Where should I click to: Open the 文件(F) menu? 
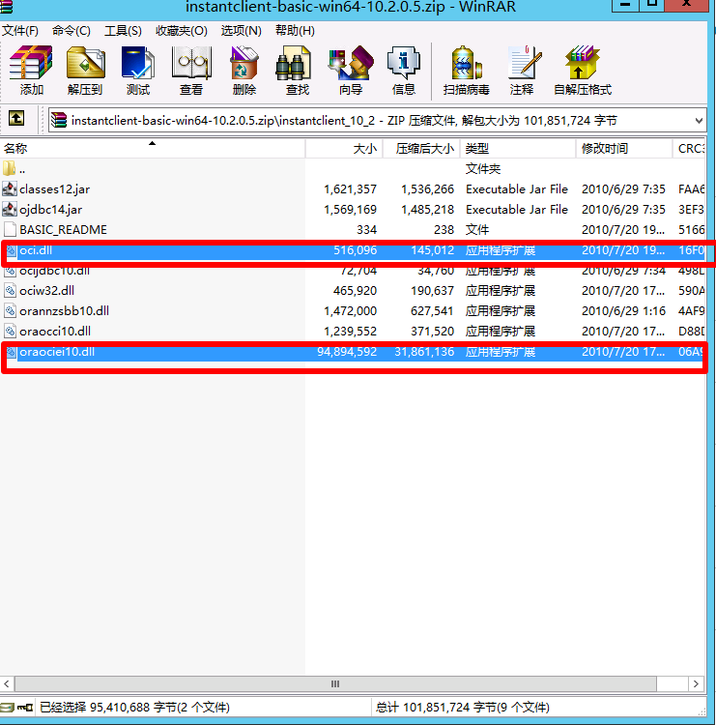coord(20,31)
